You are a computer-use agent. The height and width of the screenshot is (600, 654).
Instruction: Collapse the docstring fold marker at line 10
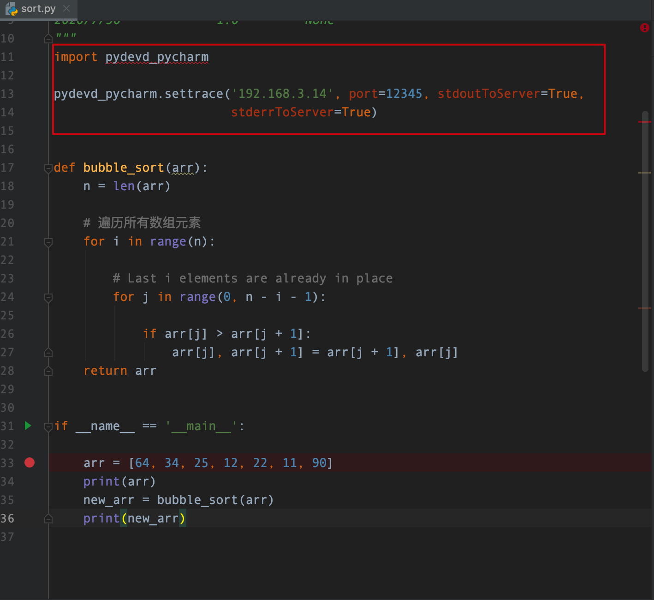(x=48, y=39)
